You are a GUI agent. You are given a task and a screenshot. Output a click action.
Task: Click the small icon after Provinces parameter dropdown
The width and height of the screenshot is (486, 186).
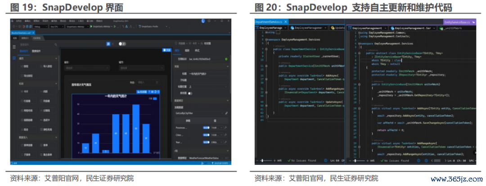(x=225, y=128)
